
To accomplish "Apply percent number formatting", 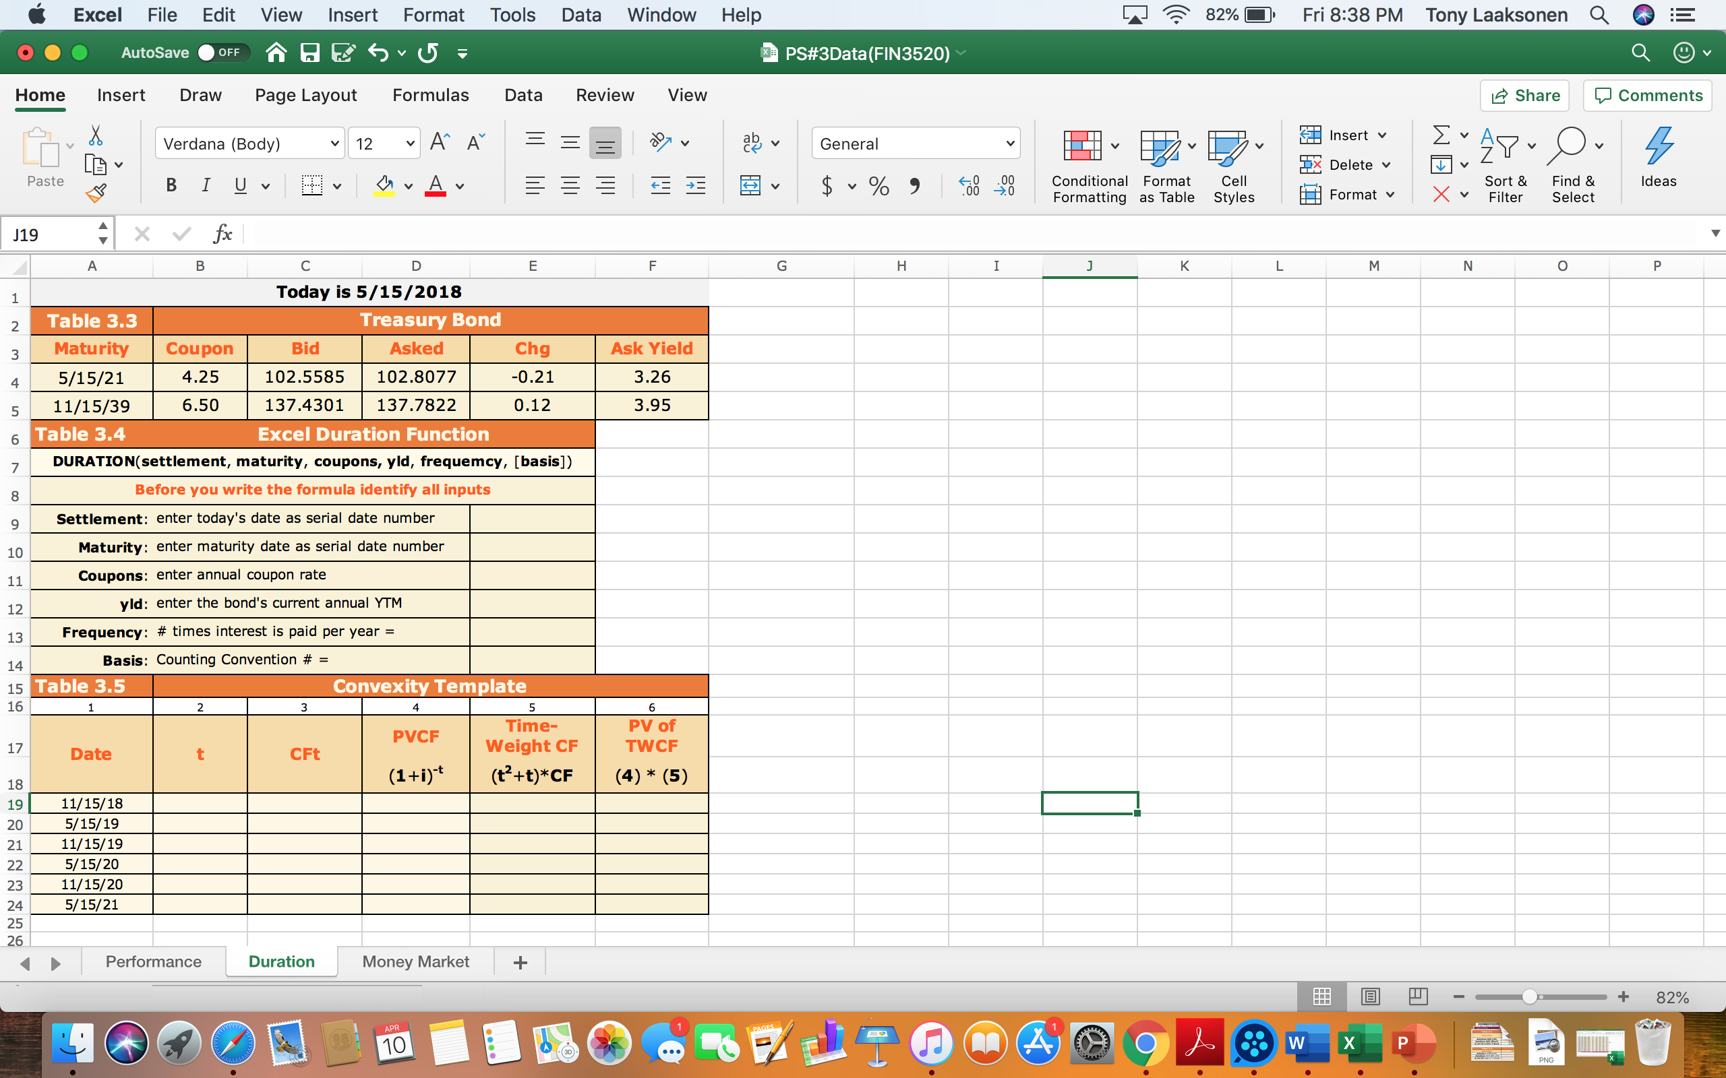I will tap(878, 186).
